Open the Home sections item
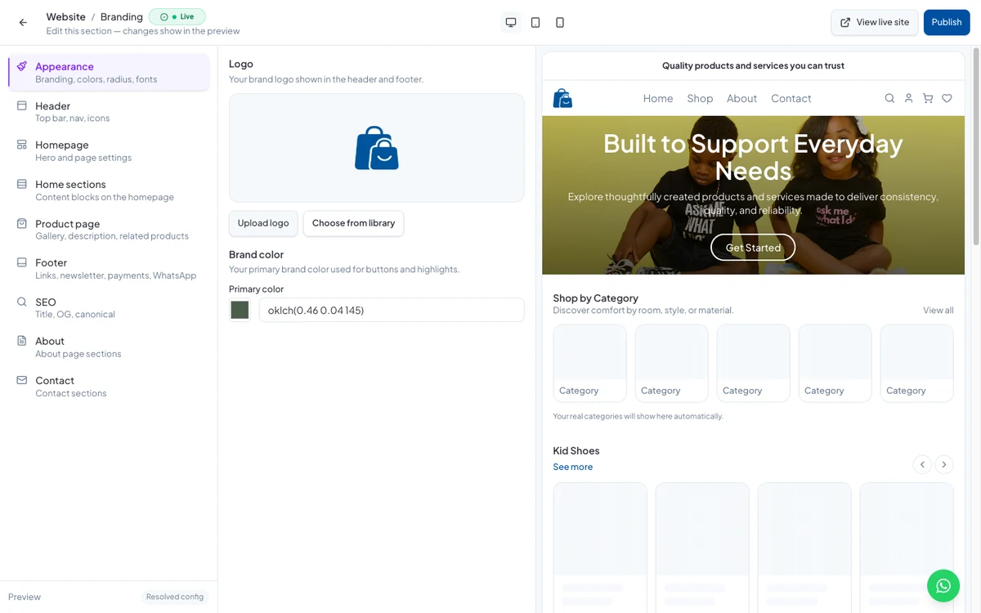This screenshot has width=981, height=613. click(x=109, y=190)
